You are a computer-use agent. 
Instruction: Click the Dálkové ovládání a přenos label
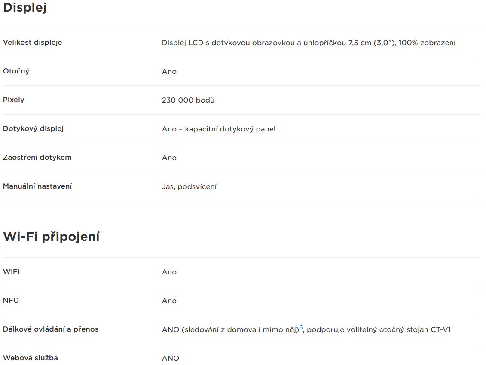coord(51,329)
